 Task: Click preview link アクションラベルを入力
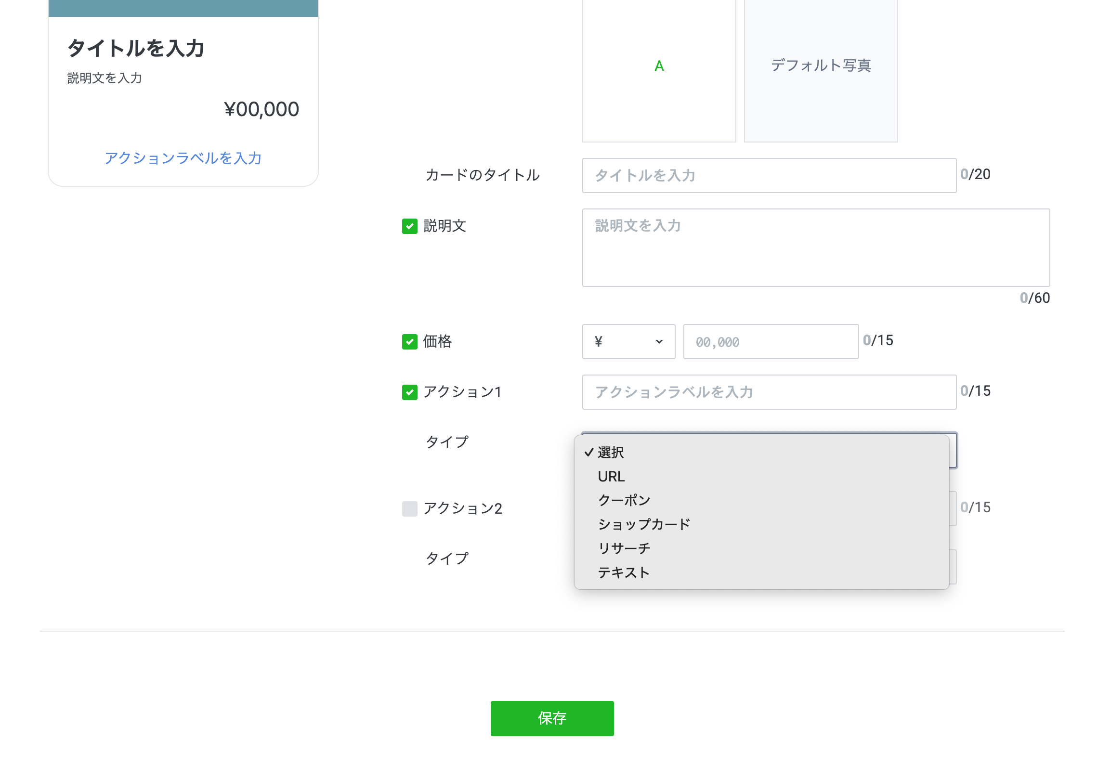(183, 158)
